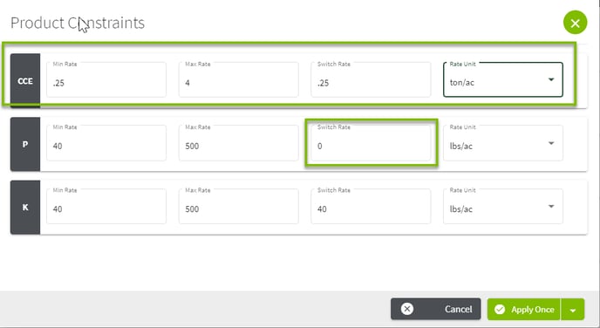Open the K Rate Unit dropdown
Image resolution: width=600 pixels, height=328 pixels.
coord(503,206)
